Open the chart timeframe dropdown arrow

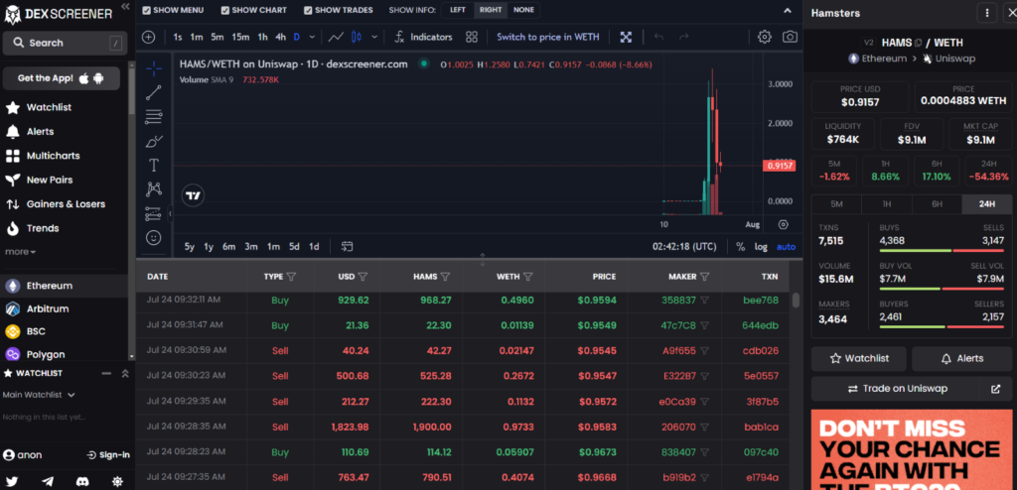tap(312, 37)
